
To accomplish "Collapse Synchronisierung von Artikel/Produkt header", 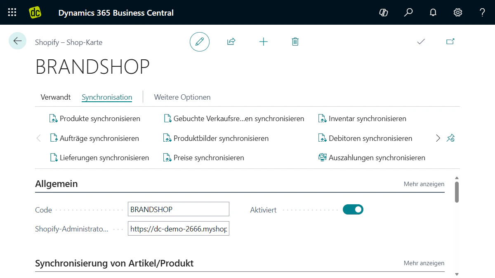I will pos(114,263).
